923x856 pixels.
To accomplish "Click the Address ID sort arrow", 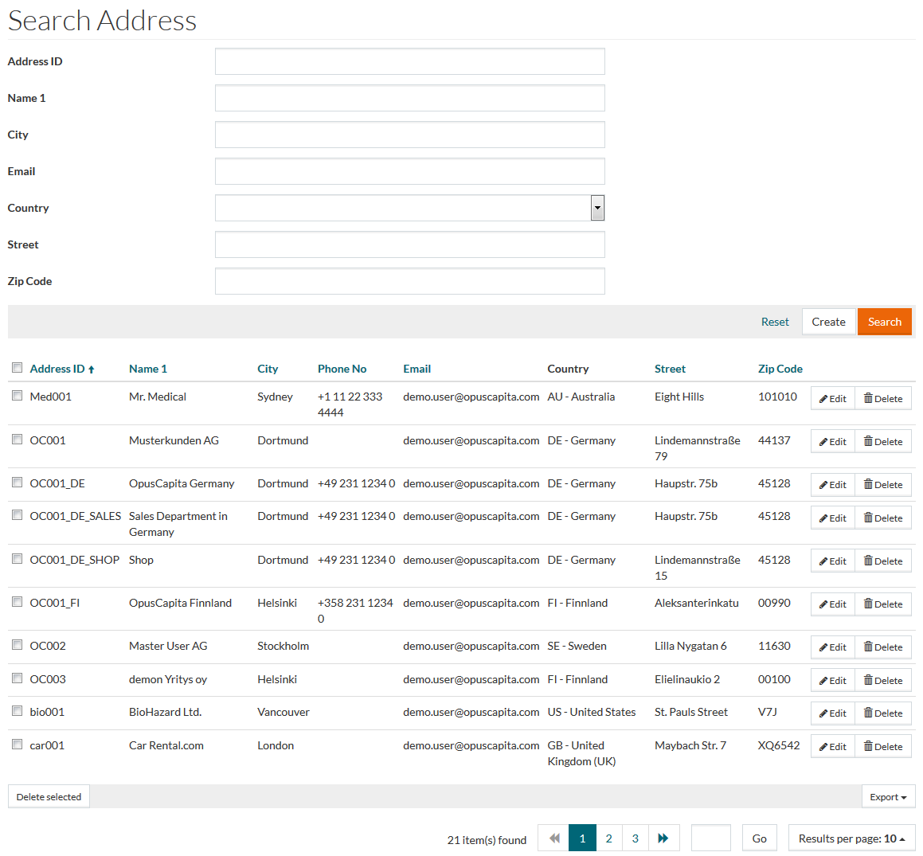I will pyautogui.click(x=92, y=369).
